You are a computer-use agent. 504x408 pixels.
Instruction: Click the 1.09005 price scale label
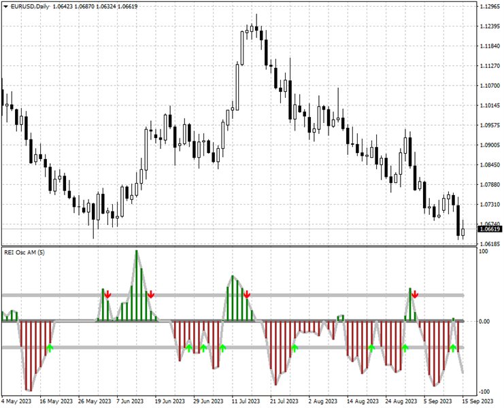[x=490, y=146]
